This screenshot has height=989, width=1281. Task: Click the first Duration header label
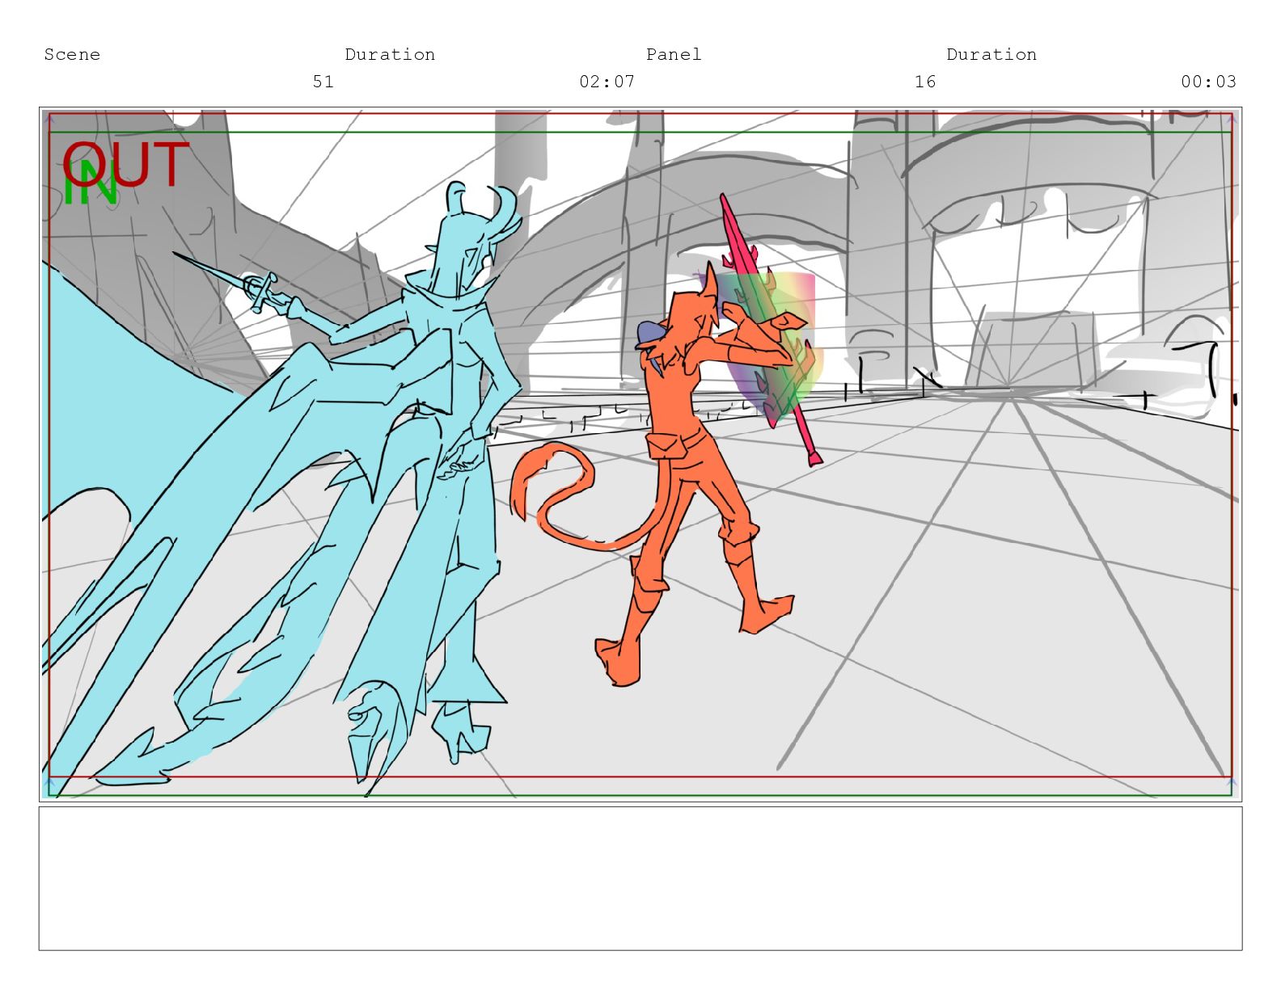[390, 54]
